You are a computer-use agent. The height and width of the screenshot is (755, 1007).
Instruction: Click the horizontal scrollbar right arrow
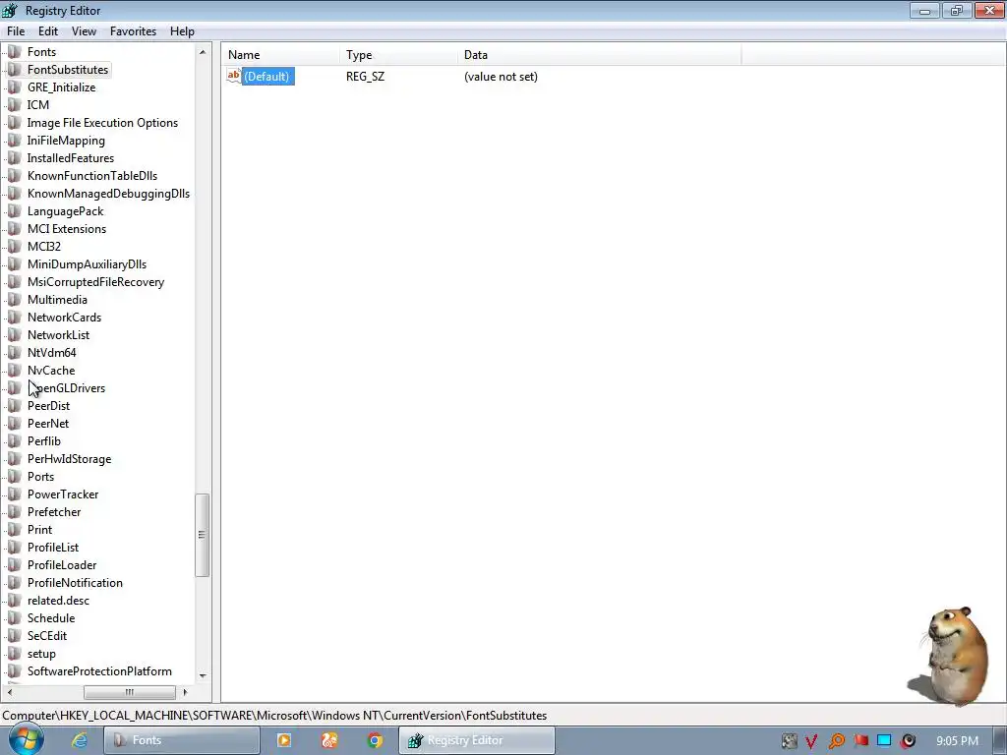pos(186,692)
